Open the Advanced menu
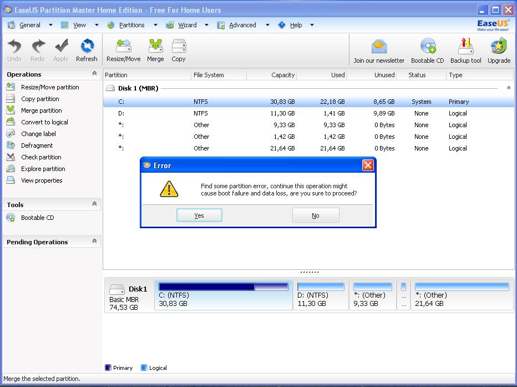The width and height of the screenshot is (517, 387). (x=242, y=25)
